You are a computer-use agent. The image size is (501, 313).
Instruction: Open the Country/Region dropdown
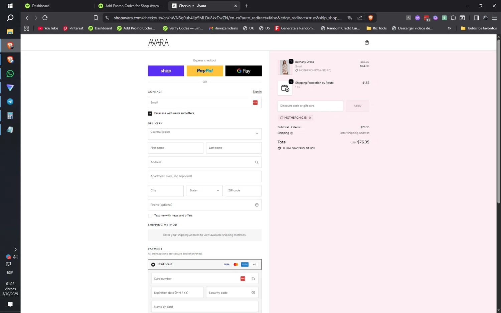[204, 134]
